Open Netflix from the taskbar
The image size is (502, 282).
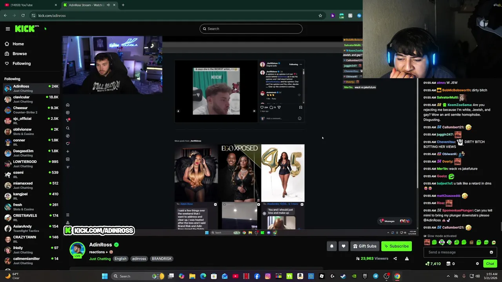(246, 276)
